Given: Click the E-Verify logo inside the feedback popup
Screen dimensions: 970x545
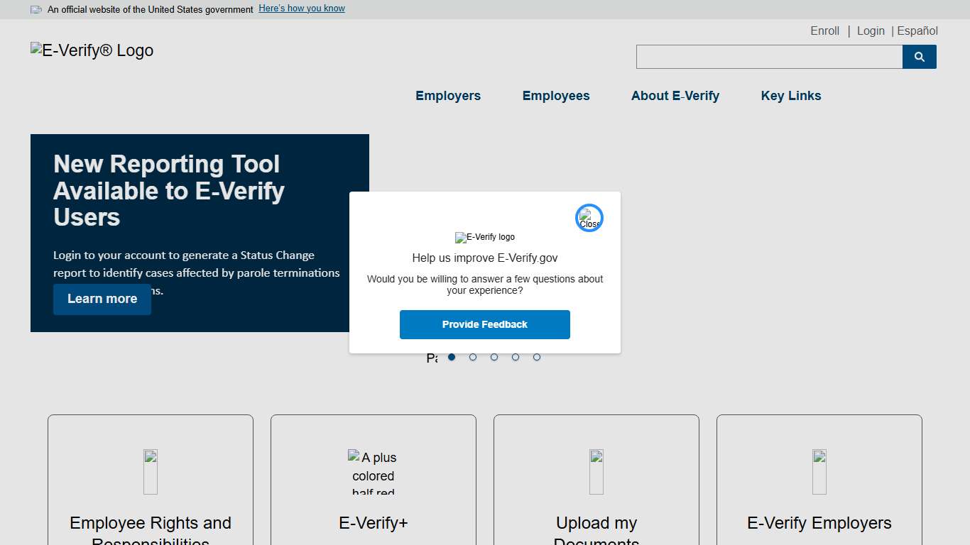Looking at the screenshot, I should point(485,238).
